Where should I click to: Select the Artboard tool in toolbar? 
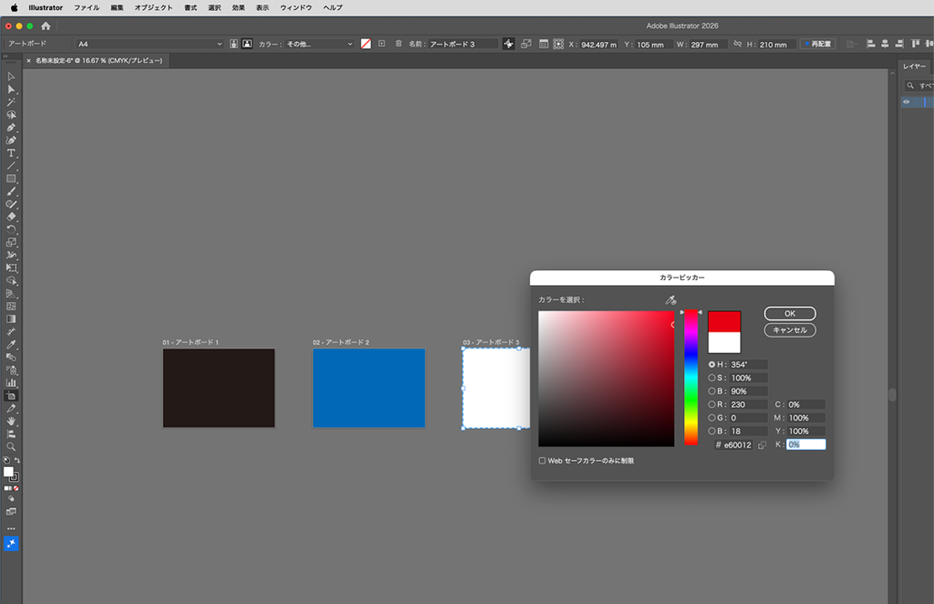pos(11,396)
